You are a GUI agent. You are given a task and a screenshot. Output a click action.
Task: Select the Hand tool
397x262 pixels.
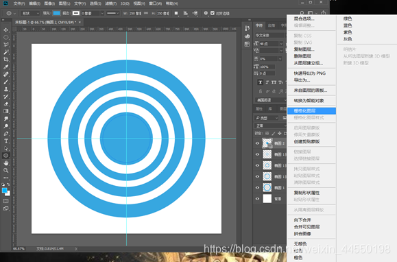point(5,163)
